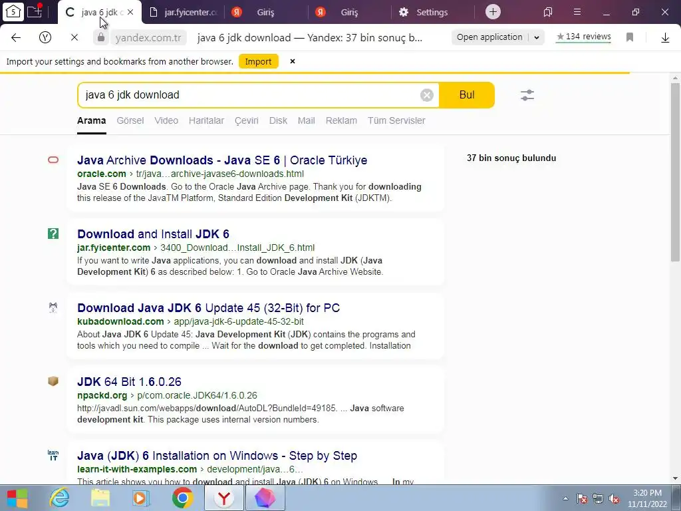Dismiss the import settings banner

click(293, 61)
